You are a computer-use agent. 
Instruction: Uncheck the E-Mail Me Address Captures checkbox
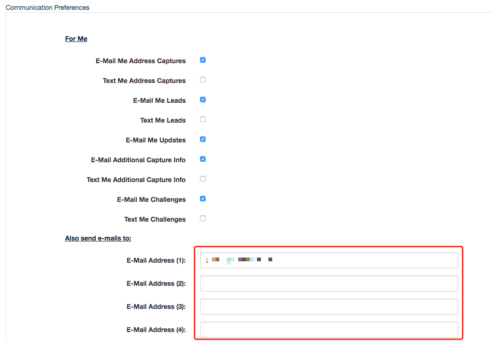[203, 60]
